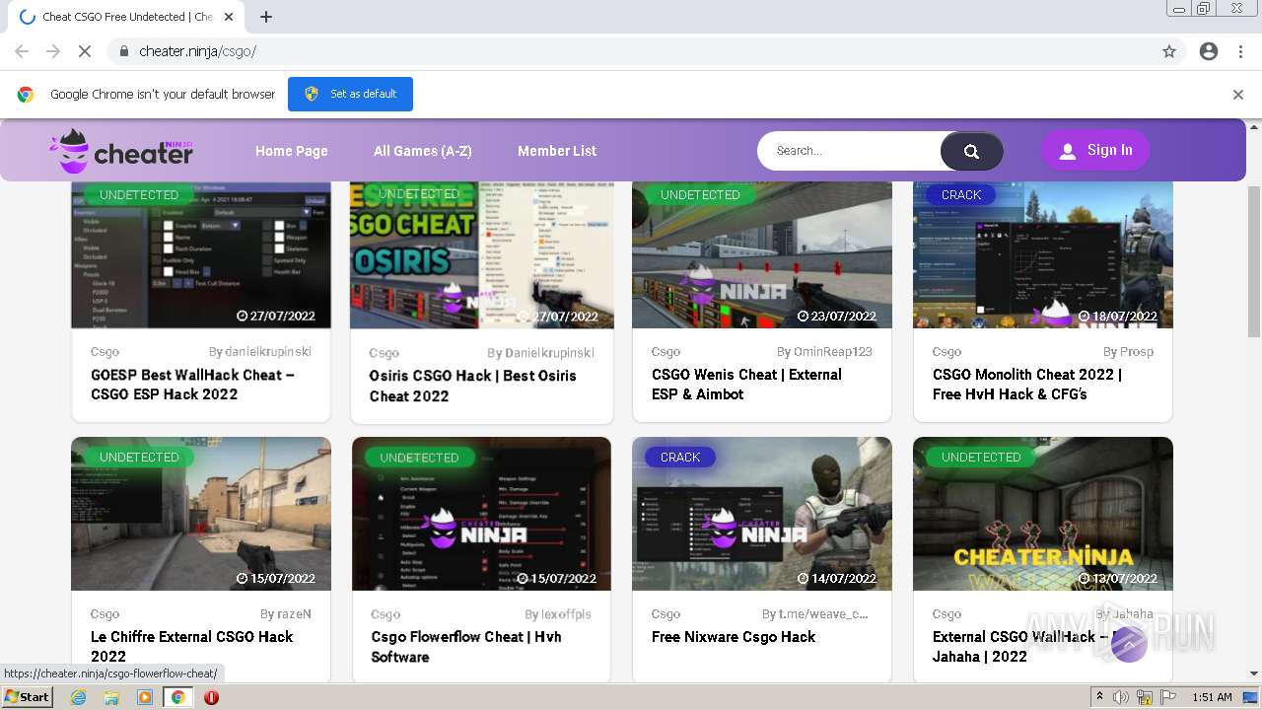
Task: Open Csgo Flowerflow Cheat article
Action: pyautogui.click(x=466, y=647)
